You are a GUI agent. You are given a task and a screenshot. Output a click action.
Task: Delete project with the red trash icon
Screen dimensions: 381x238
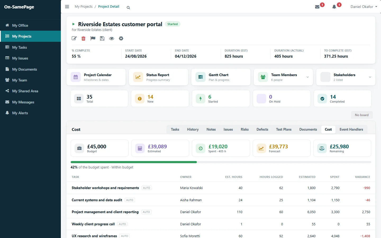pos(84,38)
